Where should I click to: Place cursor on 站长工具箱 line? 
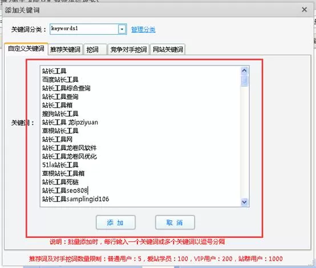click(x=57, y=105)
